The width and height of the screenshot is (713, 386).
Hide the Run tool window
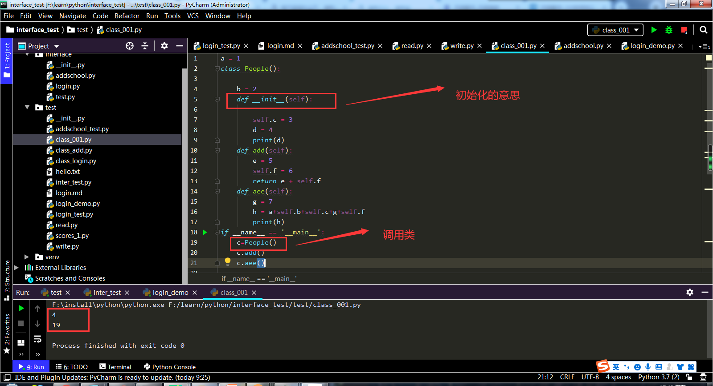[x=705, y=292]
